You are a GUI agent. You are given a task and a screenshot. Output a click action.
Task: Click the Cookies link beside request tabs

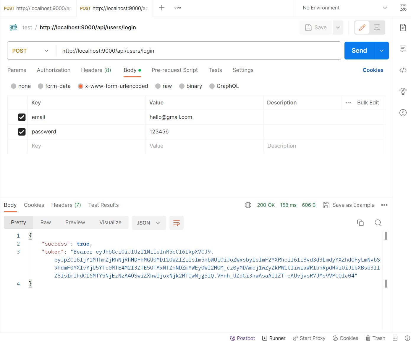point(373,70)
